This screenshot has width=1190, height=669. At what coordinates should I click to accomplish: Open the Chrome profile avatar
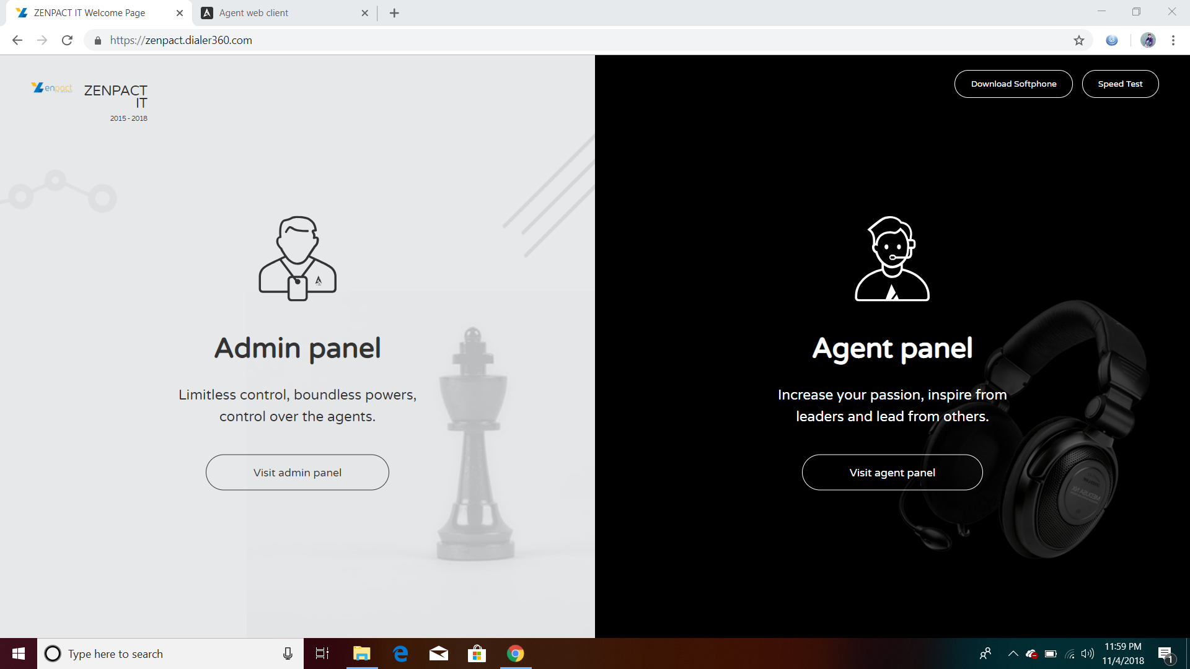[1148, 40]
